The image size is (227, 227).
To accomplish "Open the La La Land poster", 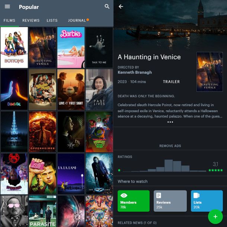I will (x=71, y=174).
